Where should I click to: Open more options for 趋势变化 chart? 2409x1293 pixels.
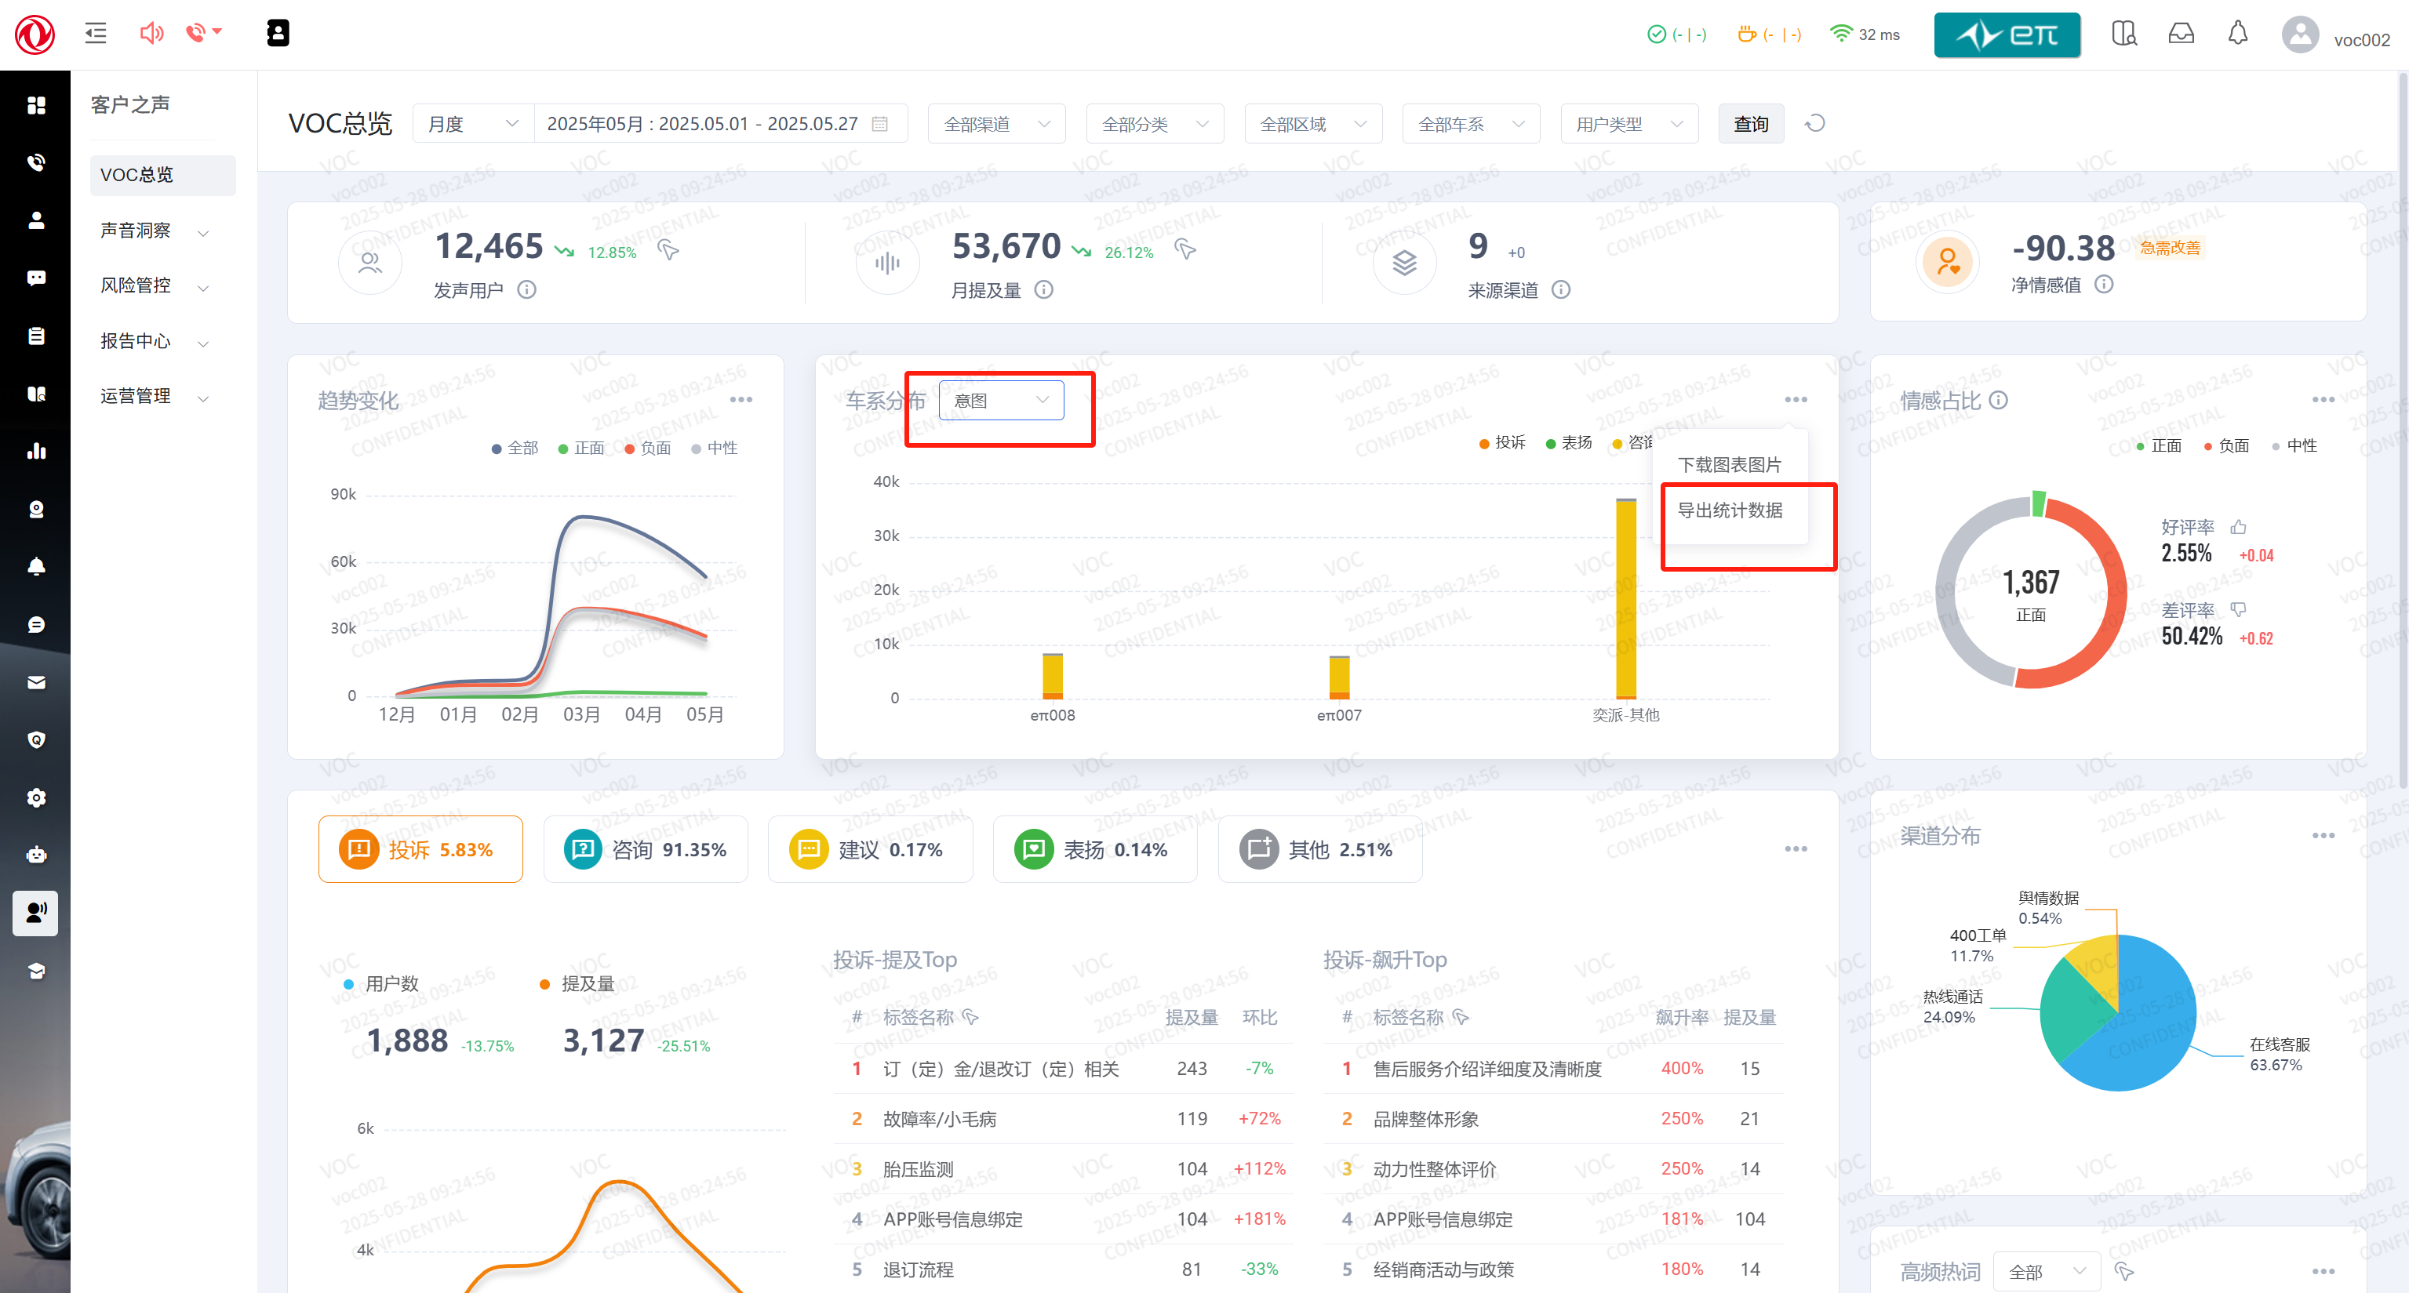tap(741, 399)
